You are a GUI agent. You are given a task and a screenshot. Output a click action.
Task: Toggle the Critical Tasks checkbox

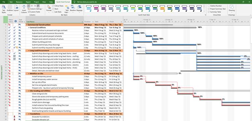click(53, 6)
